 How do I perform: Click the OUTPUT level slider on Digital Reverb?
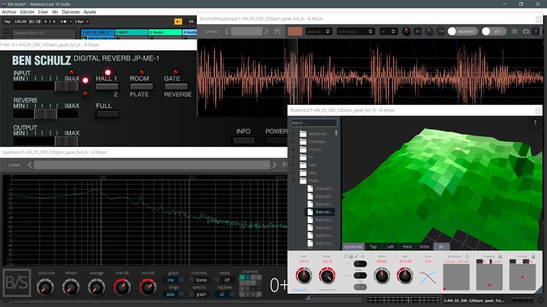coord(46,141)
